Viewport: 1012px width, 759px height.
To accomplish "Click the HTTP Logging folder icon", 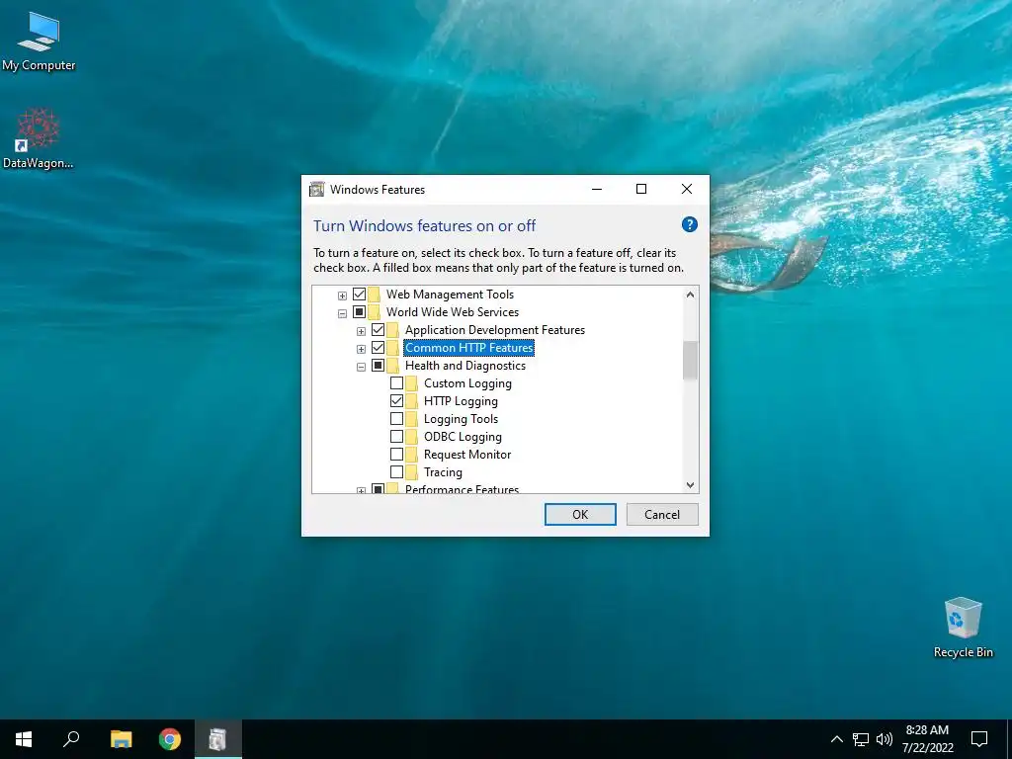I will 412,401.
